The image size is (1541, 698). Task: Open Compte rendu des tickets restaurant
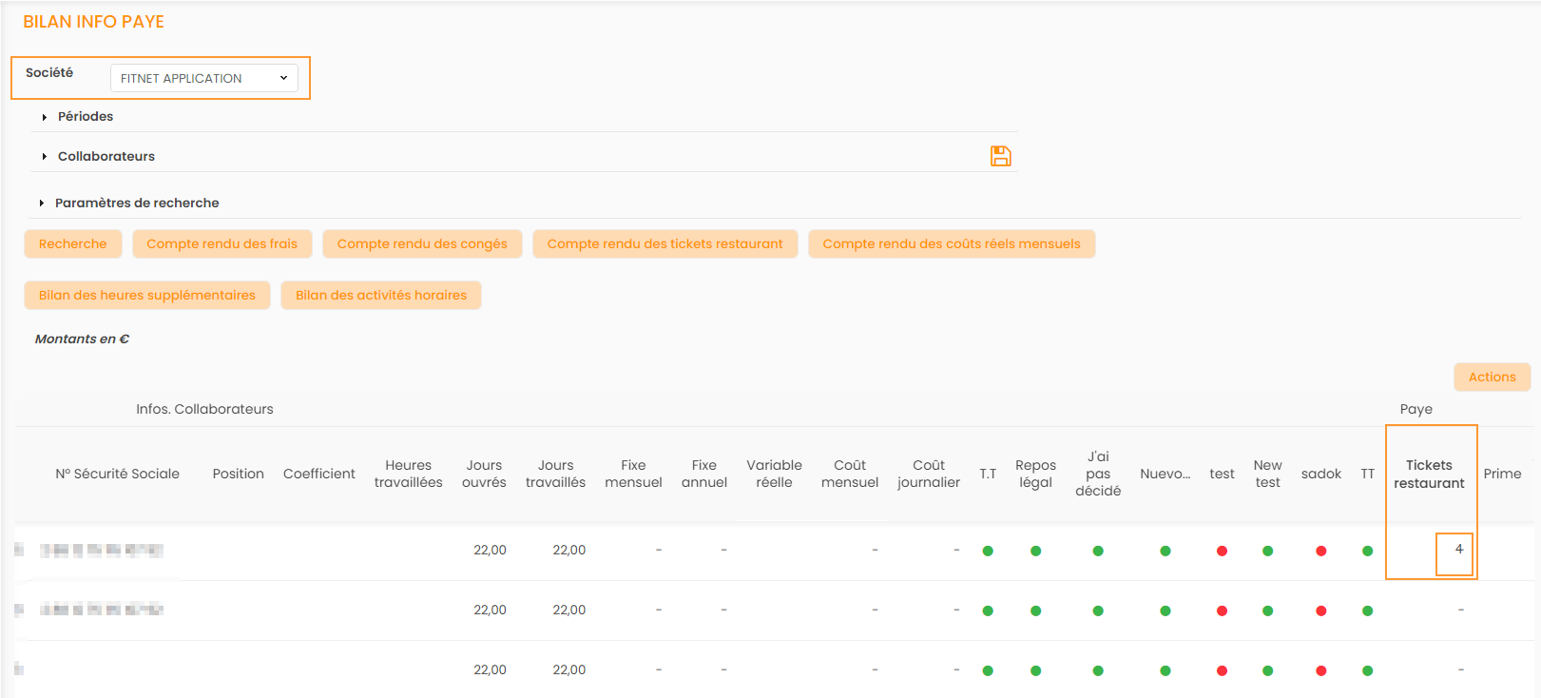pos(665,244)
